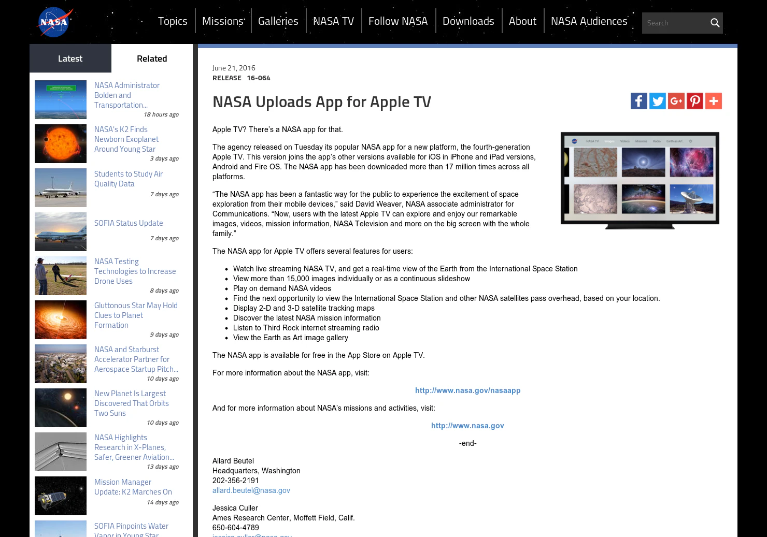This screenshot has height=537, width=767.
Task: Open the About menu
Action: point(522,21)
